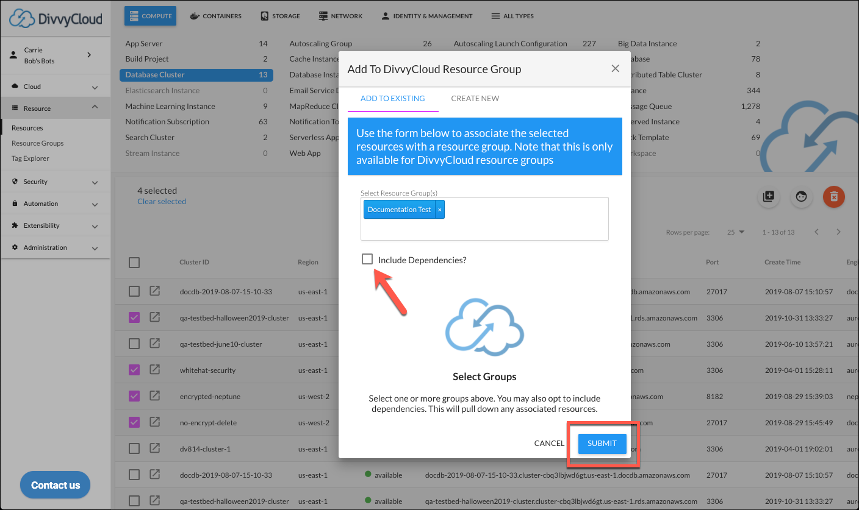Submit the resource group selection

(x=602, y=444)
